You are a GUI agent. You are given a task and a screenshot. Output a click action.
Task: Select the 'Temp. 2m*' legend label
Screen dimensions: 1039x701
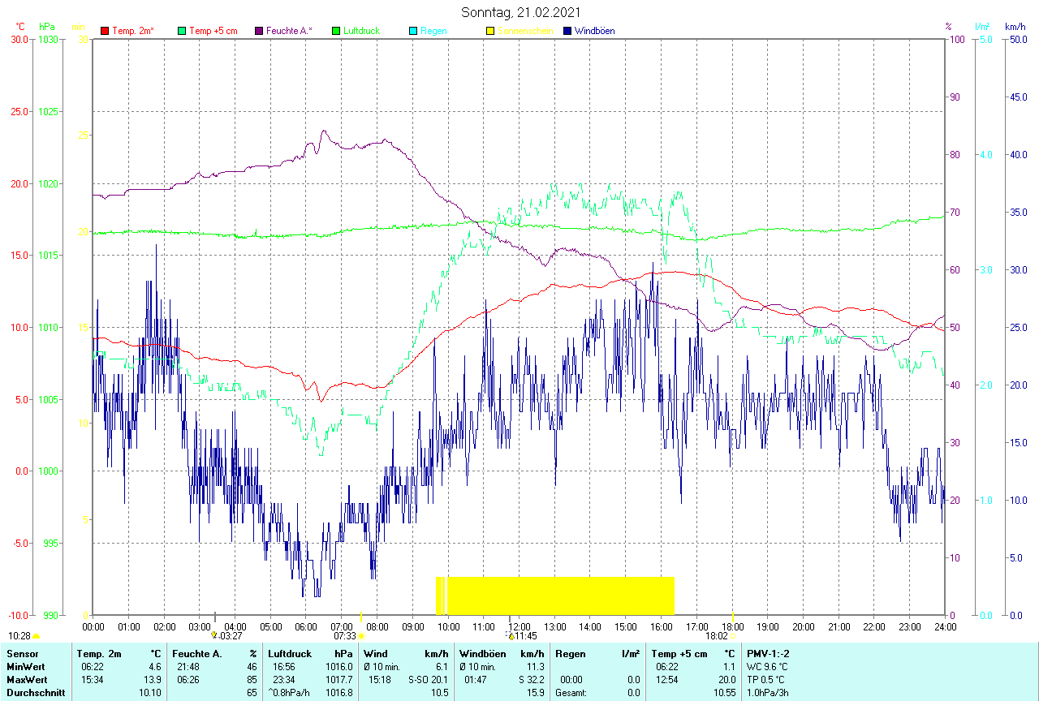click(x=132, y=31)
